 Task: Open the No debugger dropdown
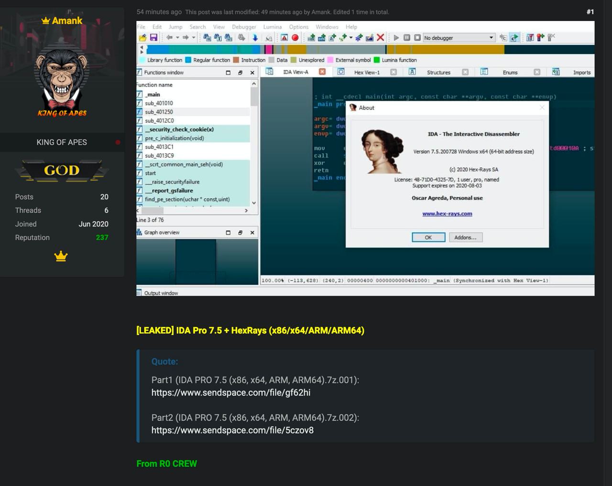[x=459, y=38]
